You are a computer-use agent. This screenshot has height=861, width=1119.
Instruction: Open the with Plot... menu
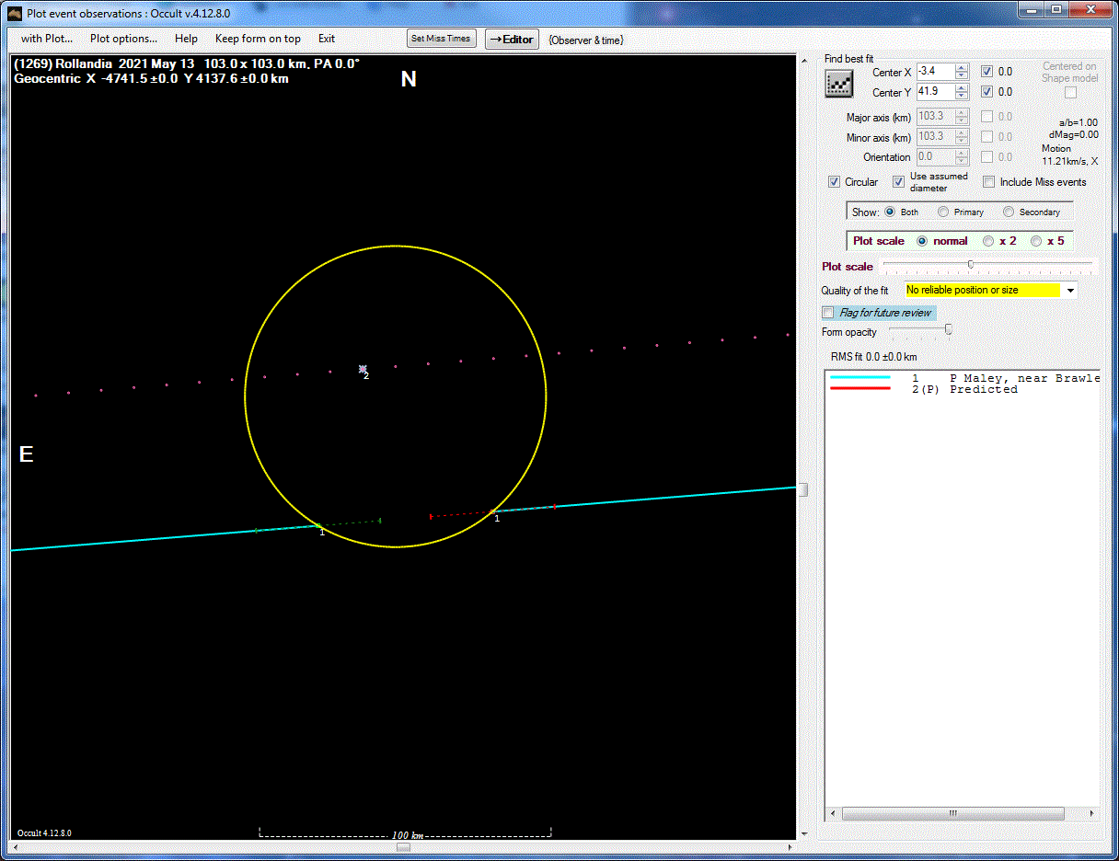pyautogui.click(x=46, y=39)
